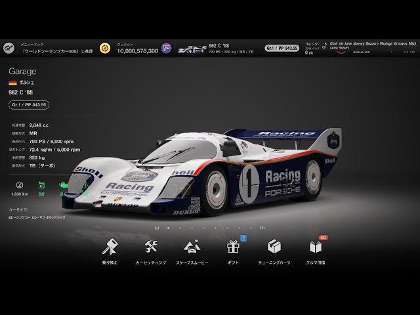This screenshot has height=315, width=420.
Task: Click the Porsche 962 C car in showroom
Action: coord(202,171)
